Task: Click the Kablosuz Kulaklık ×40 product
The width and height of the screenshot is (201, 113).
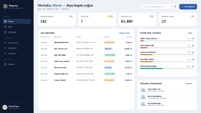Action: pyautogui.click(x=84, y=49)
